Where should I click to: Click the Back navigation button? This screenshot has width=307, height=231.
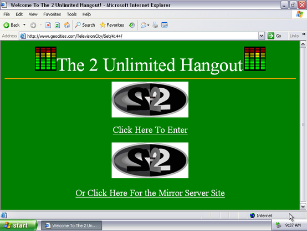[12, 25]
